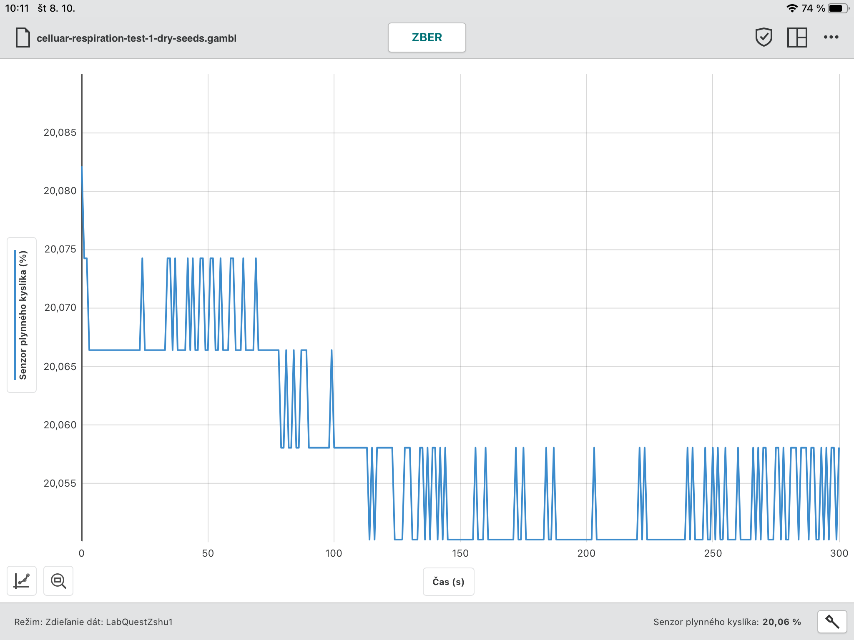The width and height of the screenshot is (854, 640).
Task: Open the file menu document icon
Action: tap(23, 37)
